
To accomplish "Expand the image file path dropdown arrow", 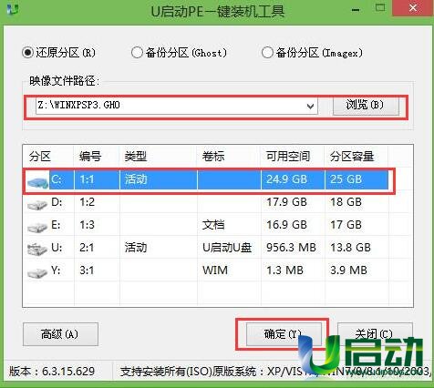I will coord(310,107).
